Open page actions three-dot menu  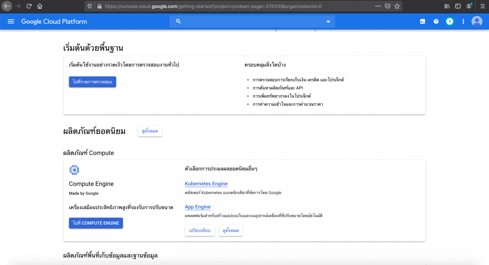point(378,6)
